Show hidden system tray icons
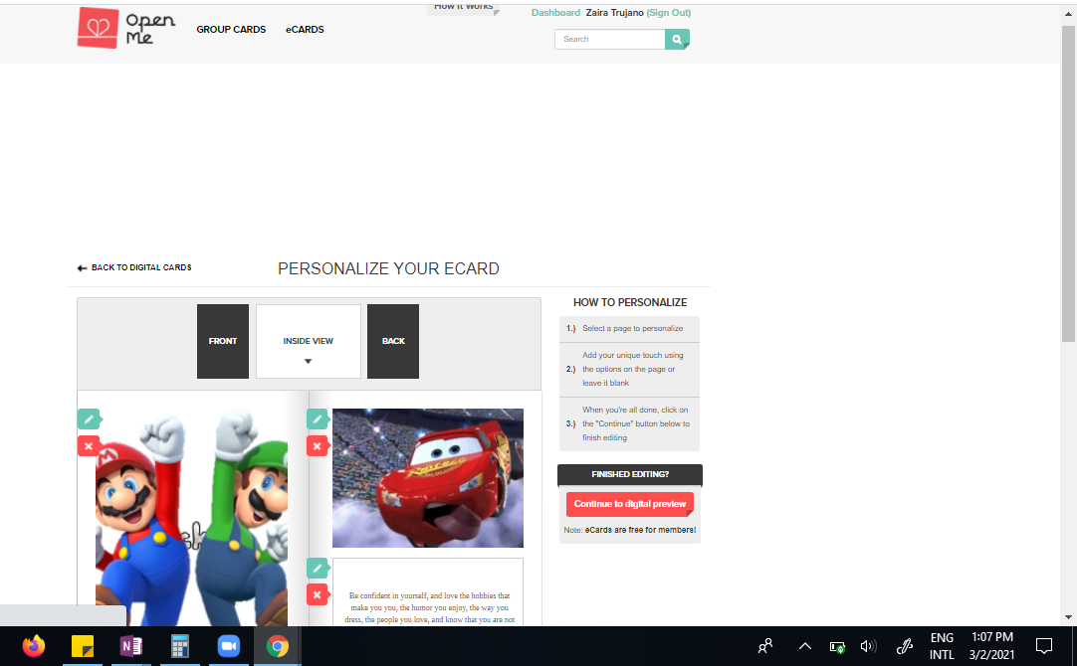 point(805,646)
